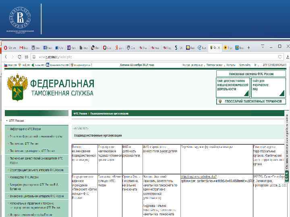Click the Поисковая система ФТС России box

[x=251, y=74]
